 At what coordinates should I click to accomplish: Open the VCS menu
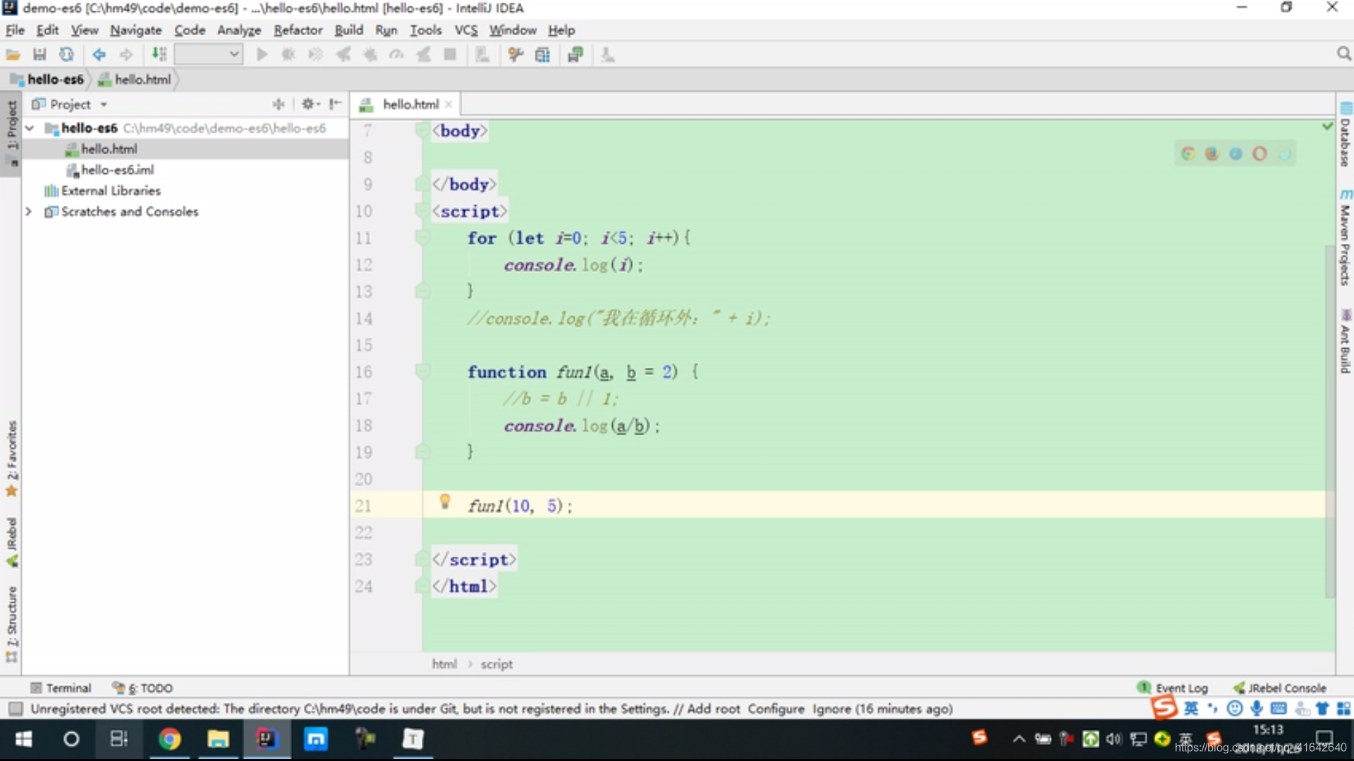tap(465, 30)
